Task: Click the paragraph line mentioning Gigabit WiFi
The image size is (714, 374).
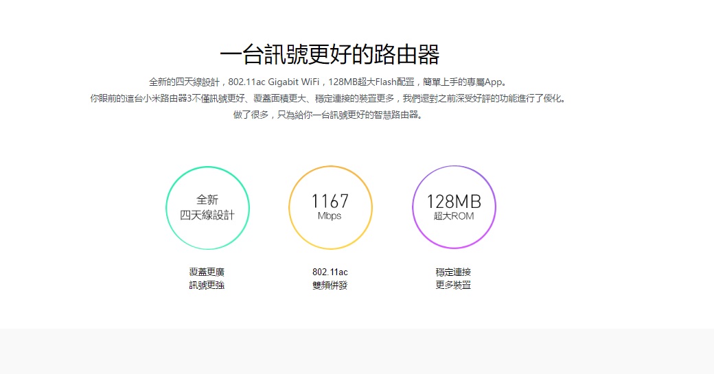Action: (x=330, y=82)
